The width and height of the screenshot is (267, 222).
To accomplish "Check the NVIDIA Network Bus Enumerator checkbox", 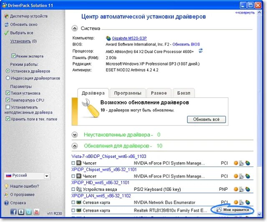I will tap(73, 202).
